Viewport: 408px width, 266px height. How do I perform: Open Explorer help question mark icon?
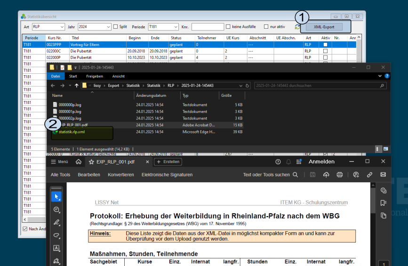[x=387, y=76]
